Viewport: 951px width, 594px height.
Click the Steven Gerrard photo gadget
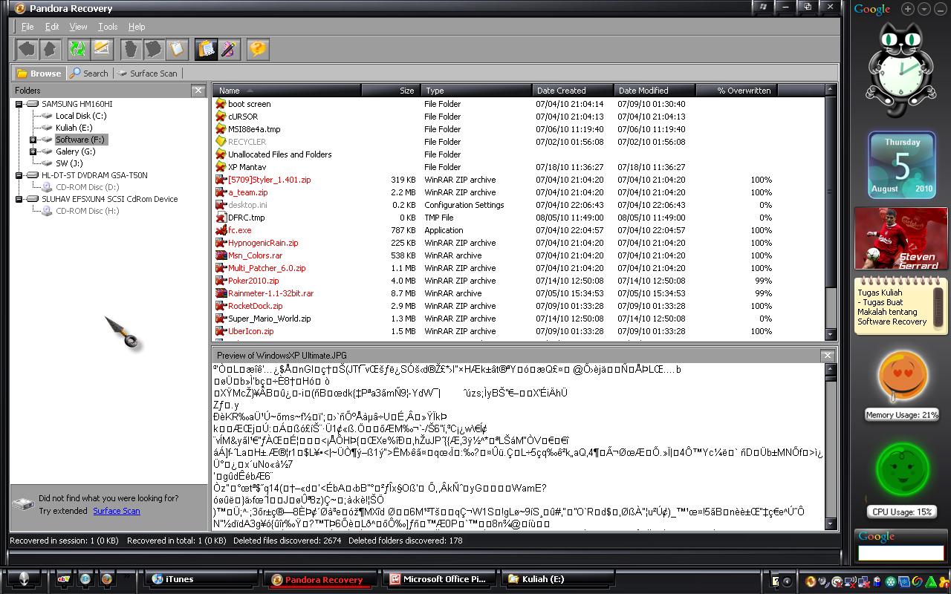click(x=900, y=238)
